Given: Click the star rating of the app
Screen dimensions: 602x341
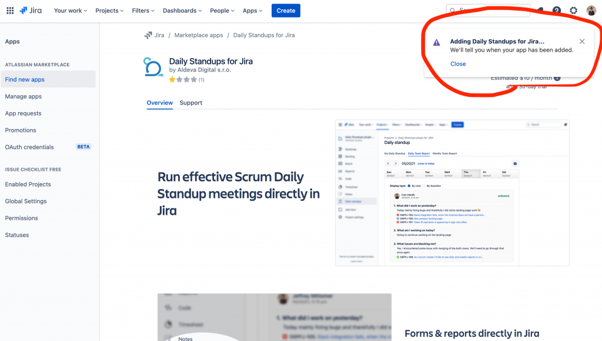Looking at the screenshot, I should click(183, 80).
